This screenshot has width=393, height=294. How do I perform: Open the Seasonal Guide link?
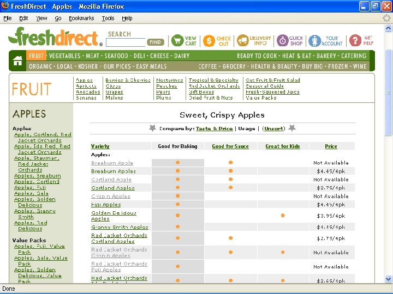264,86
